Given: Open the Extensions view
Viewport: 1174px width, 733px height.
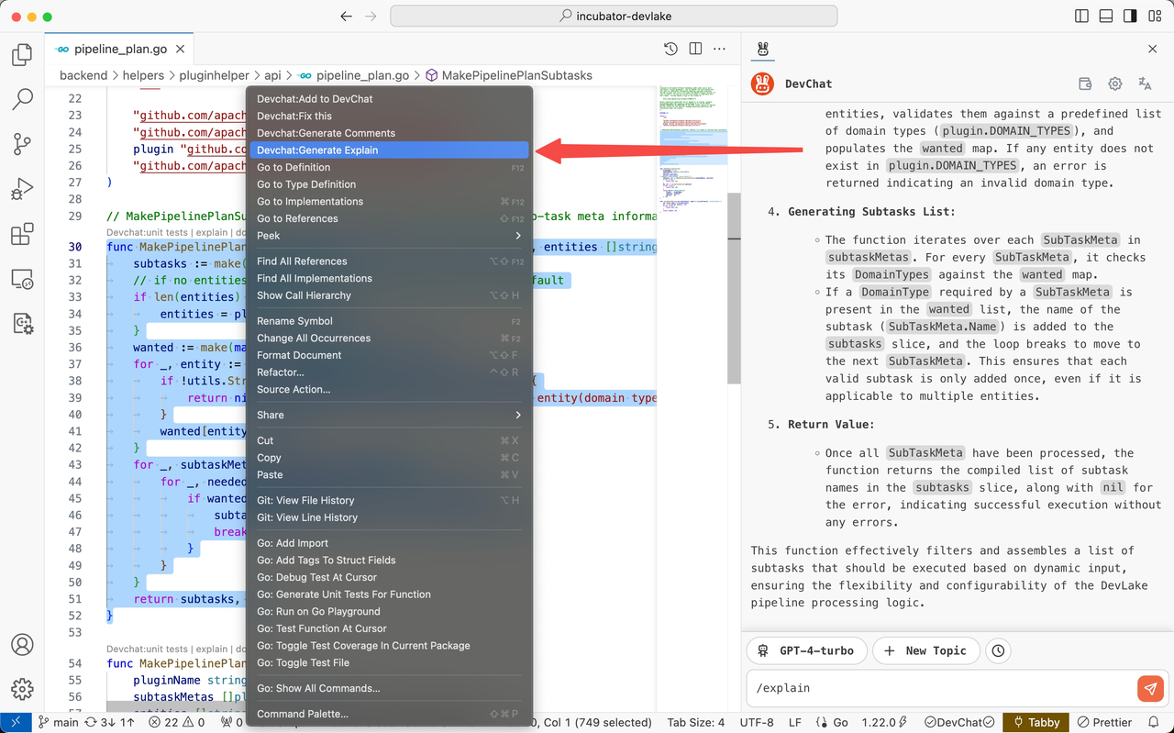Looking at the screenshot, I should point(22,234).
